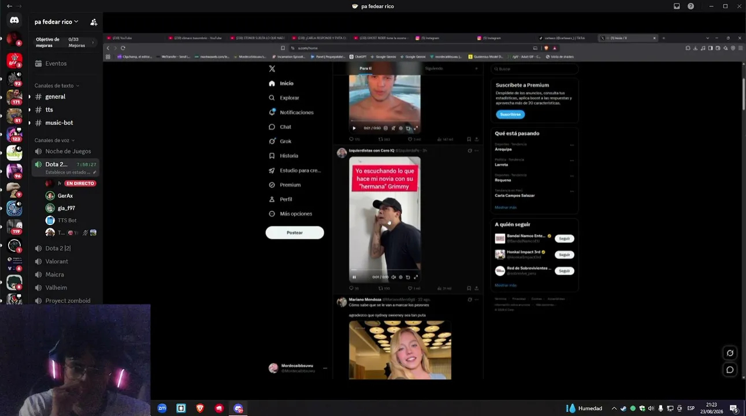Show hidden system tray icons chevron
Viewport: 746px width, 416px height.
(x=614, y=408)
